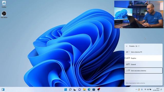Open the Widgets panel in taskbar corner
The width and height of the screenshot is (164, 92).
[x=3, y=89]
